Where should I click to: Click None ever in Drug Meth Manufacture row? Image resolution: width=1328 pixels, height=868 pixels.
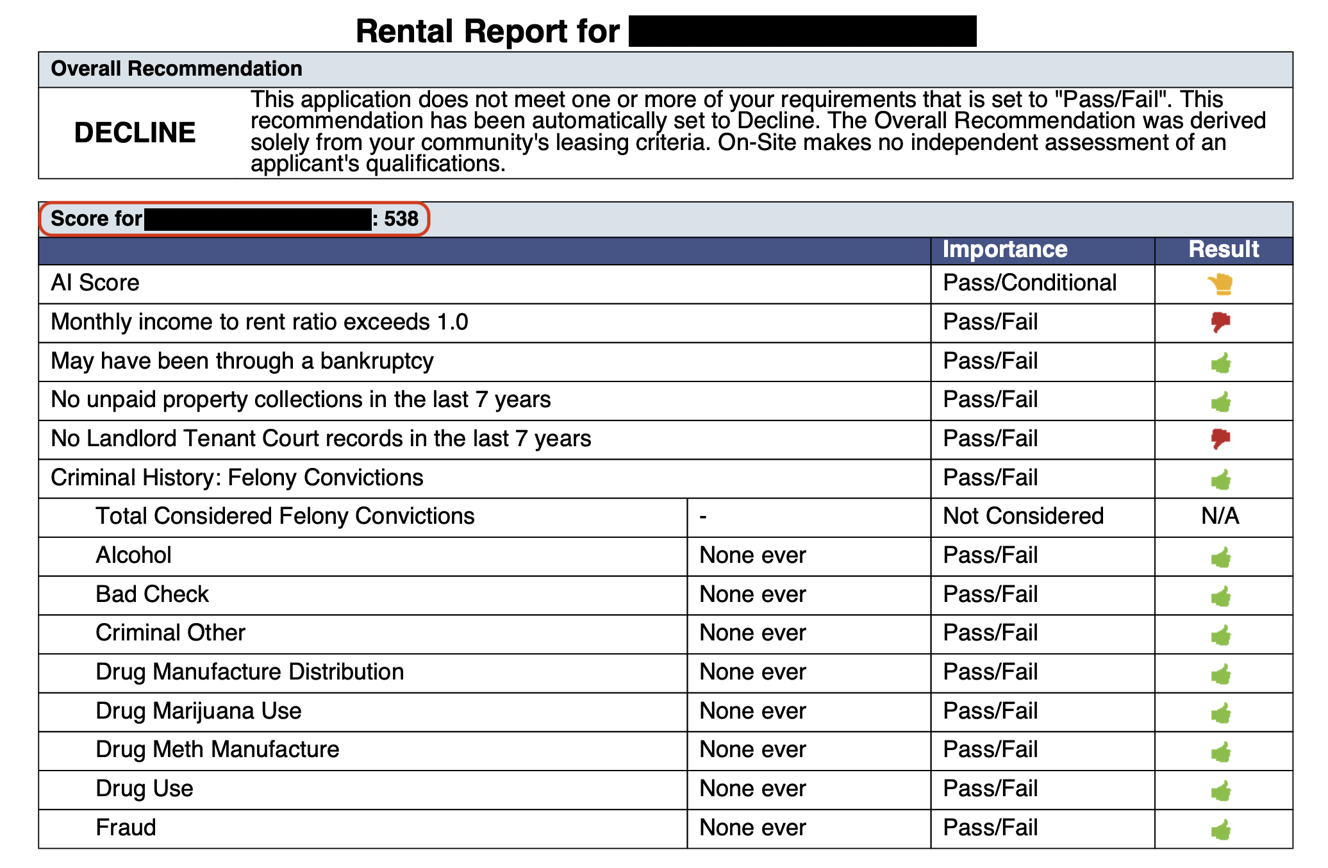pos(752,749)
